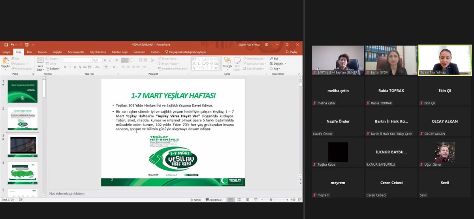Click the OLCAY ALKAN participant tile
This screenshot has height=219, width=474.
[x=445, y=122]
